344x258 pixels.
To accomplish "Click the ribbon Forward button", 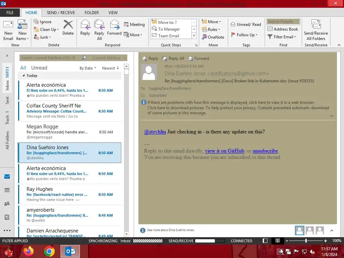I will 114,28.
